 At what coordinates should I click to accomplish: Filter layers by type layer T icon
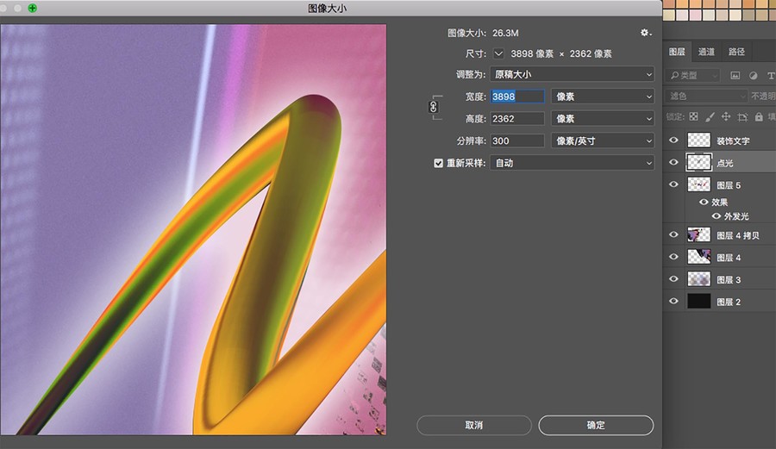click(x=771, y=75)
